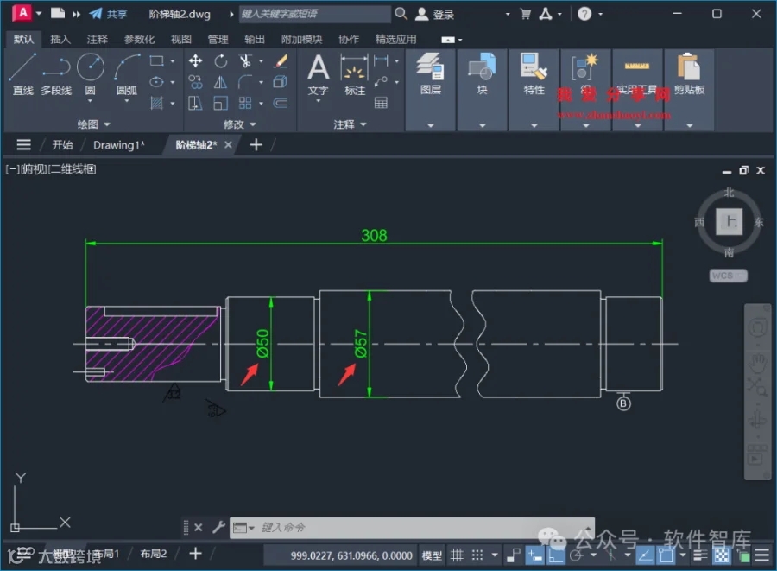Toggle dynamic input in status bar
The image size is (777, 571).
tap(534, 555)
